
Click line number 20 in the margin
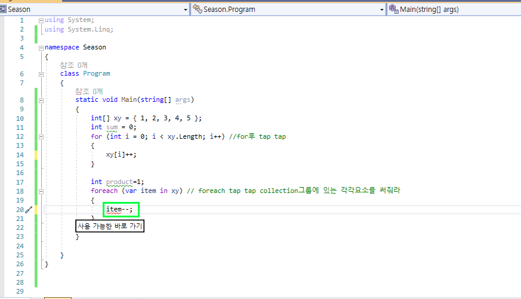(x=20, y=210)
